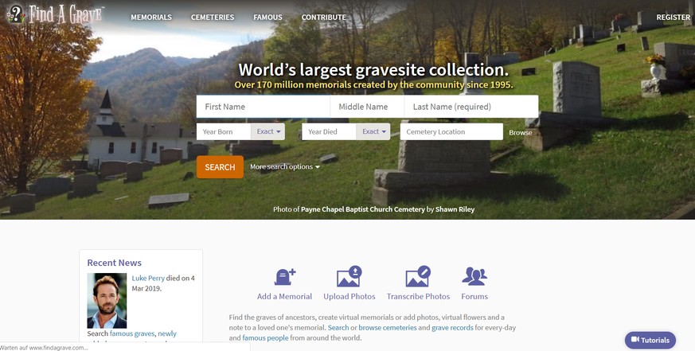Focus the Cemetery Location field
Screen dimensions: 695x351
pyautogui.click(x=451, y=131)
